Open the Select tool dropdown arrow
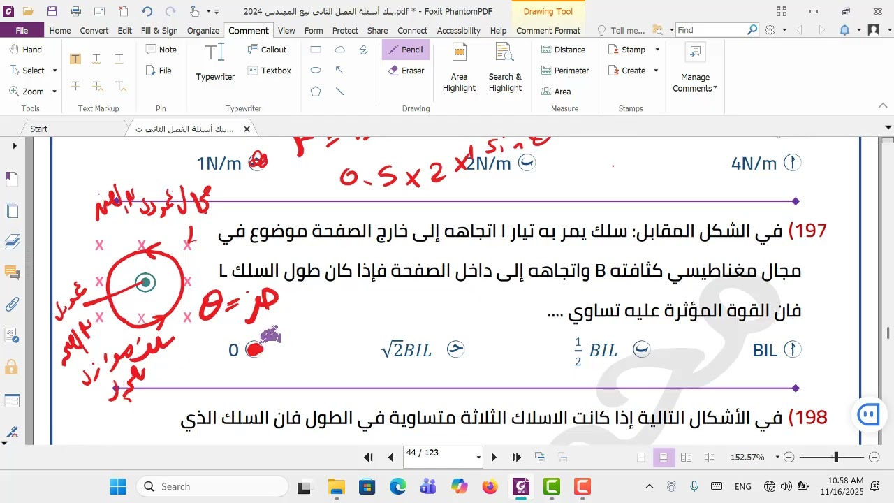This screenshot has width=894, height=503. 54,71
